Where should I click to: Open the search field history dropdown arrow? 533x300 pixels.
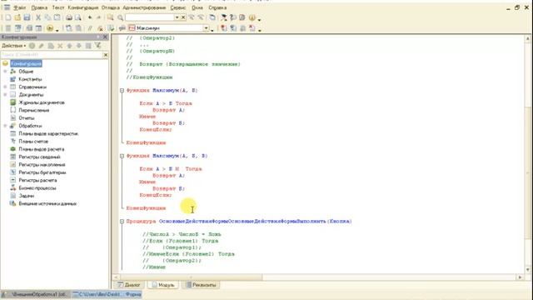177,17
